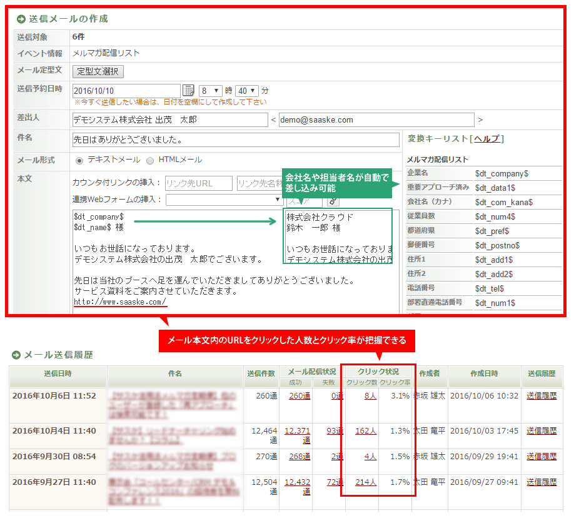Open the calendar date picker icon
The image size is (574, 518).
188,91
